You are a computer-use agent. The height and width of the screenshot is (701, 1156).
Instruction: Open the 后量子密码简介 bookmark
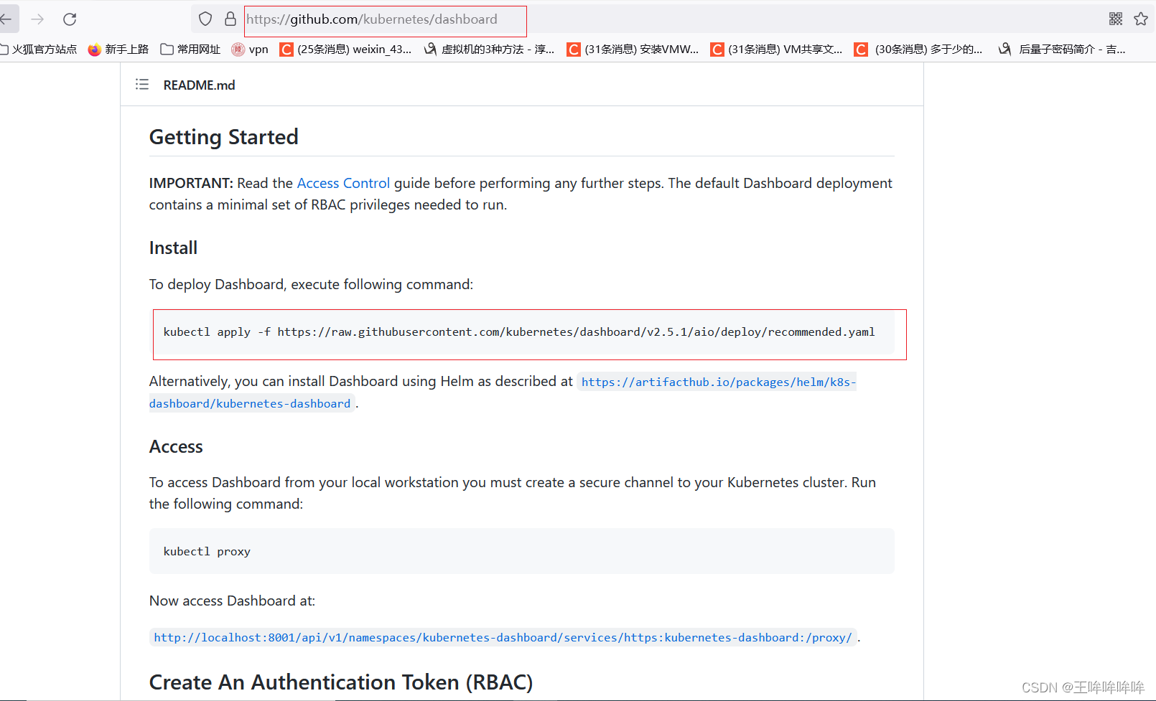1062,49
